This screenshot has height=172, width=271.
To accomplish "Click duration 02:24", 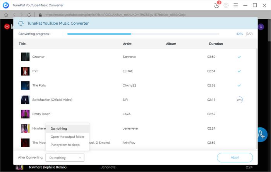I will coord(211,128).
